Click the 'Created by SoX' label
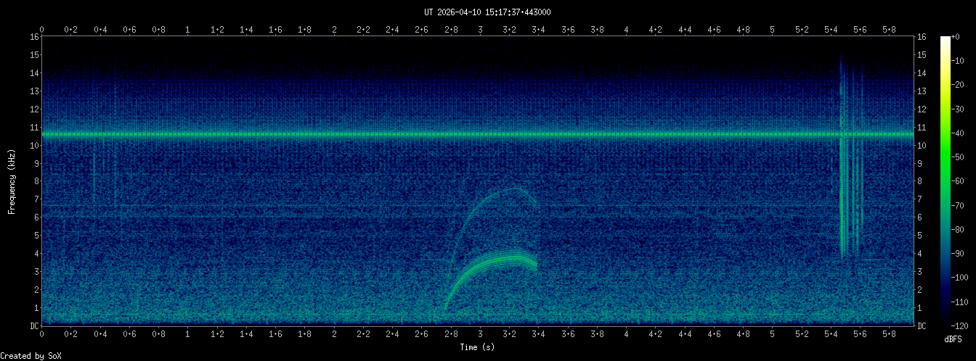This screenshot has height=361, width=976. point(27,355)
